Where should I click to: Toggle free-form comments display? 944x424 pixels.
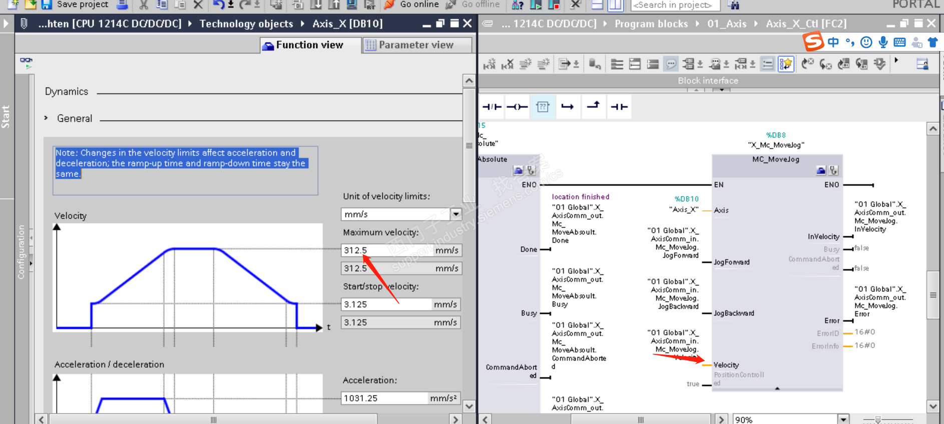(x=671, y=64)
